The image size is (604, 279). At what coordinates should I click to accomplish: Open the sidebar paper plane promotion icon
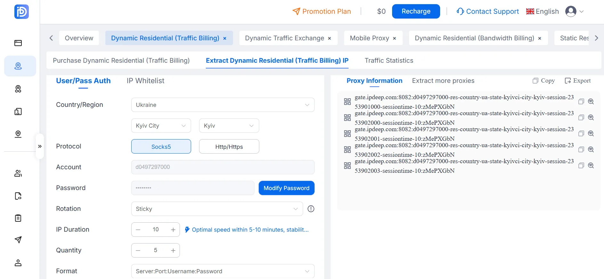pos(18,240)
